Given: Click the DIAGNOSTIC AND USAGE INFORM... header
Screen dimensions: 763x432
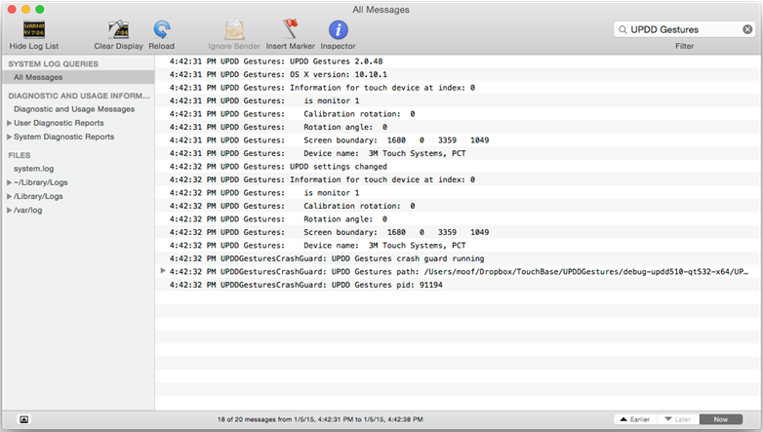Looking at the screenshot, I should 79,96.
